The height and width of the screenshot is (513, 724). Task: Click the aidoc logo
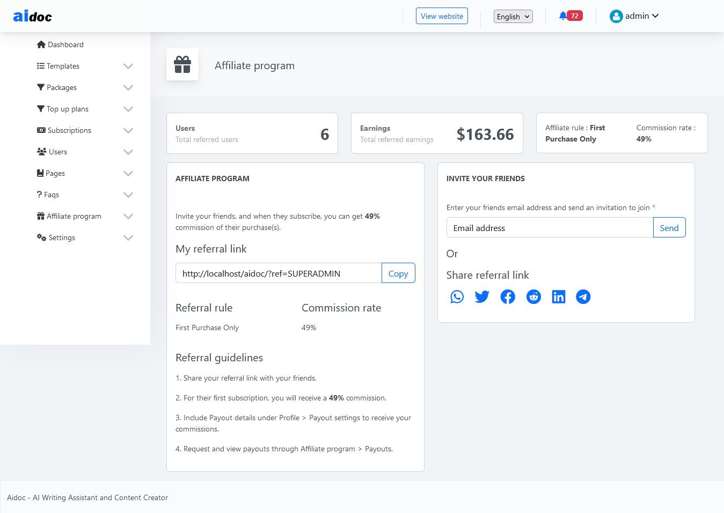tap(33, 16)
